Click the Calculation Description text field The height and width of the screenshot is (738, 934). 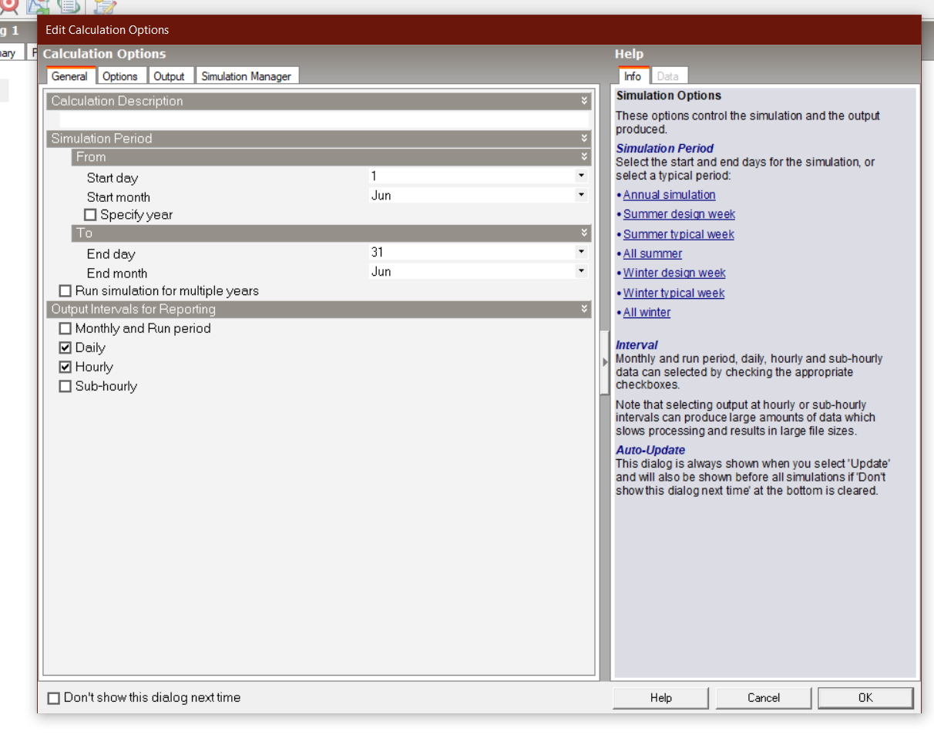click(324, 119)
